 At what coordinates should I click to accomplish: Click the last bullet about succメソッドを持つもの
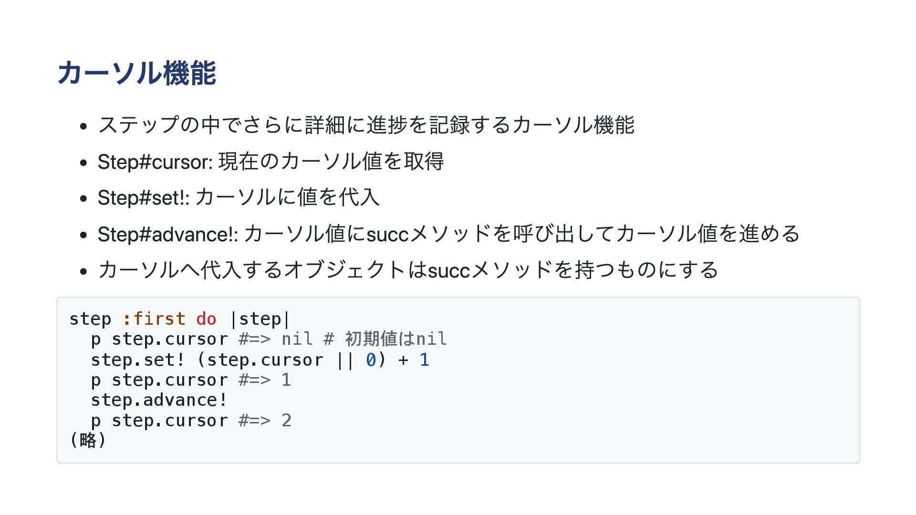(x=408, y=270)
